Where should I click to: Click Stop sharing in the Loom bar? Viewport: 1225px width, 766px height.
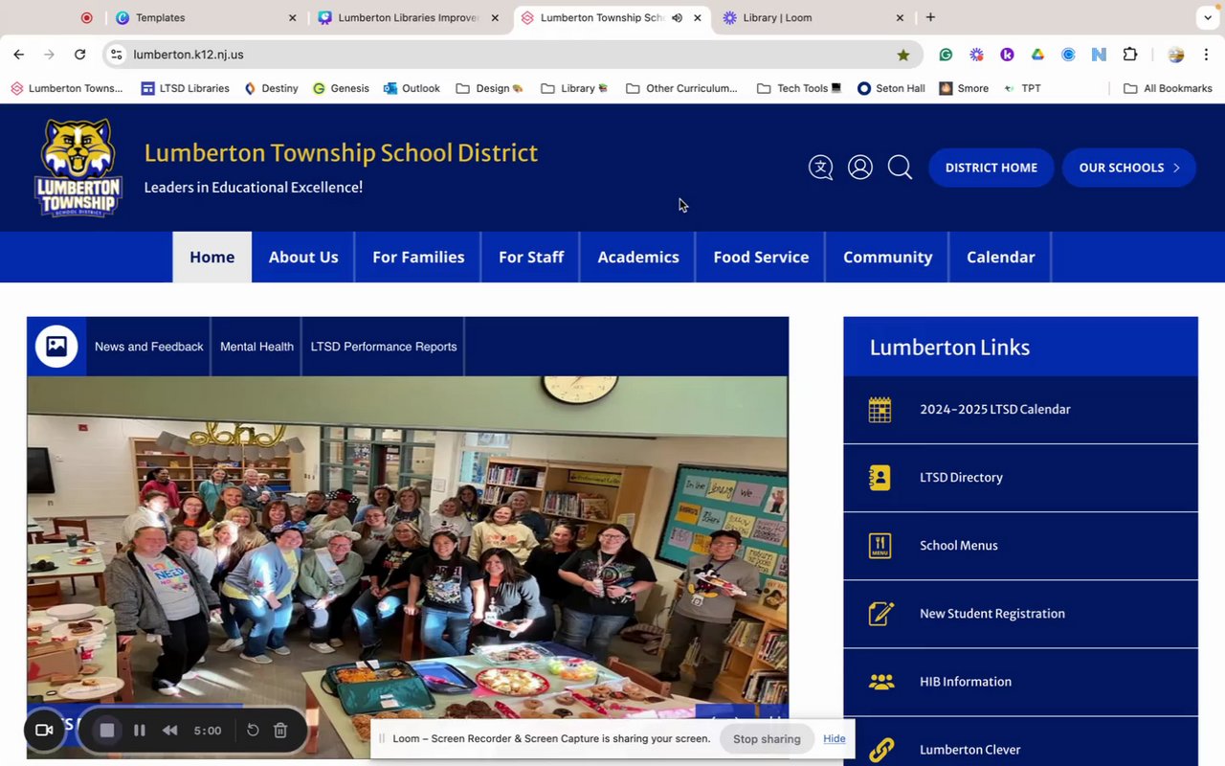767,739
